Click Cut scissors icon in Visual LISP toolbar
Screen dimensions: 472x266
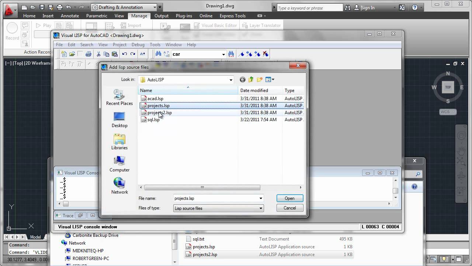98,54
